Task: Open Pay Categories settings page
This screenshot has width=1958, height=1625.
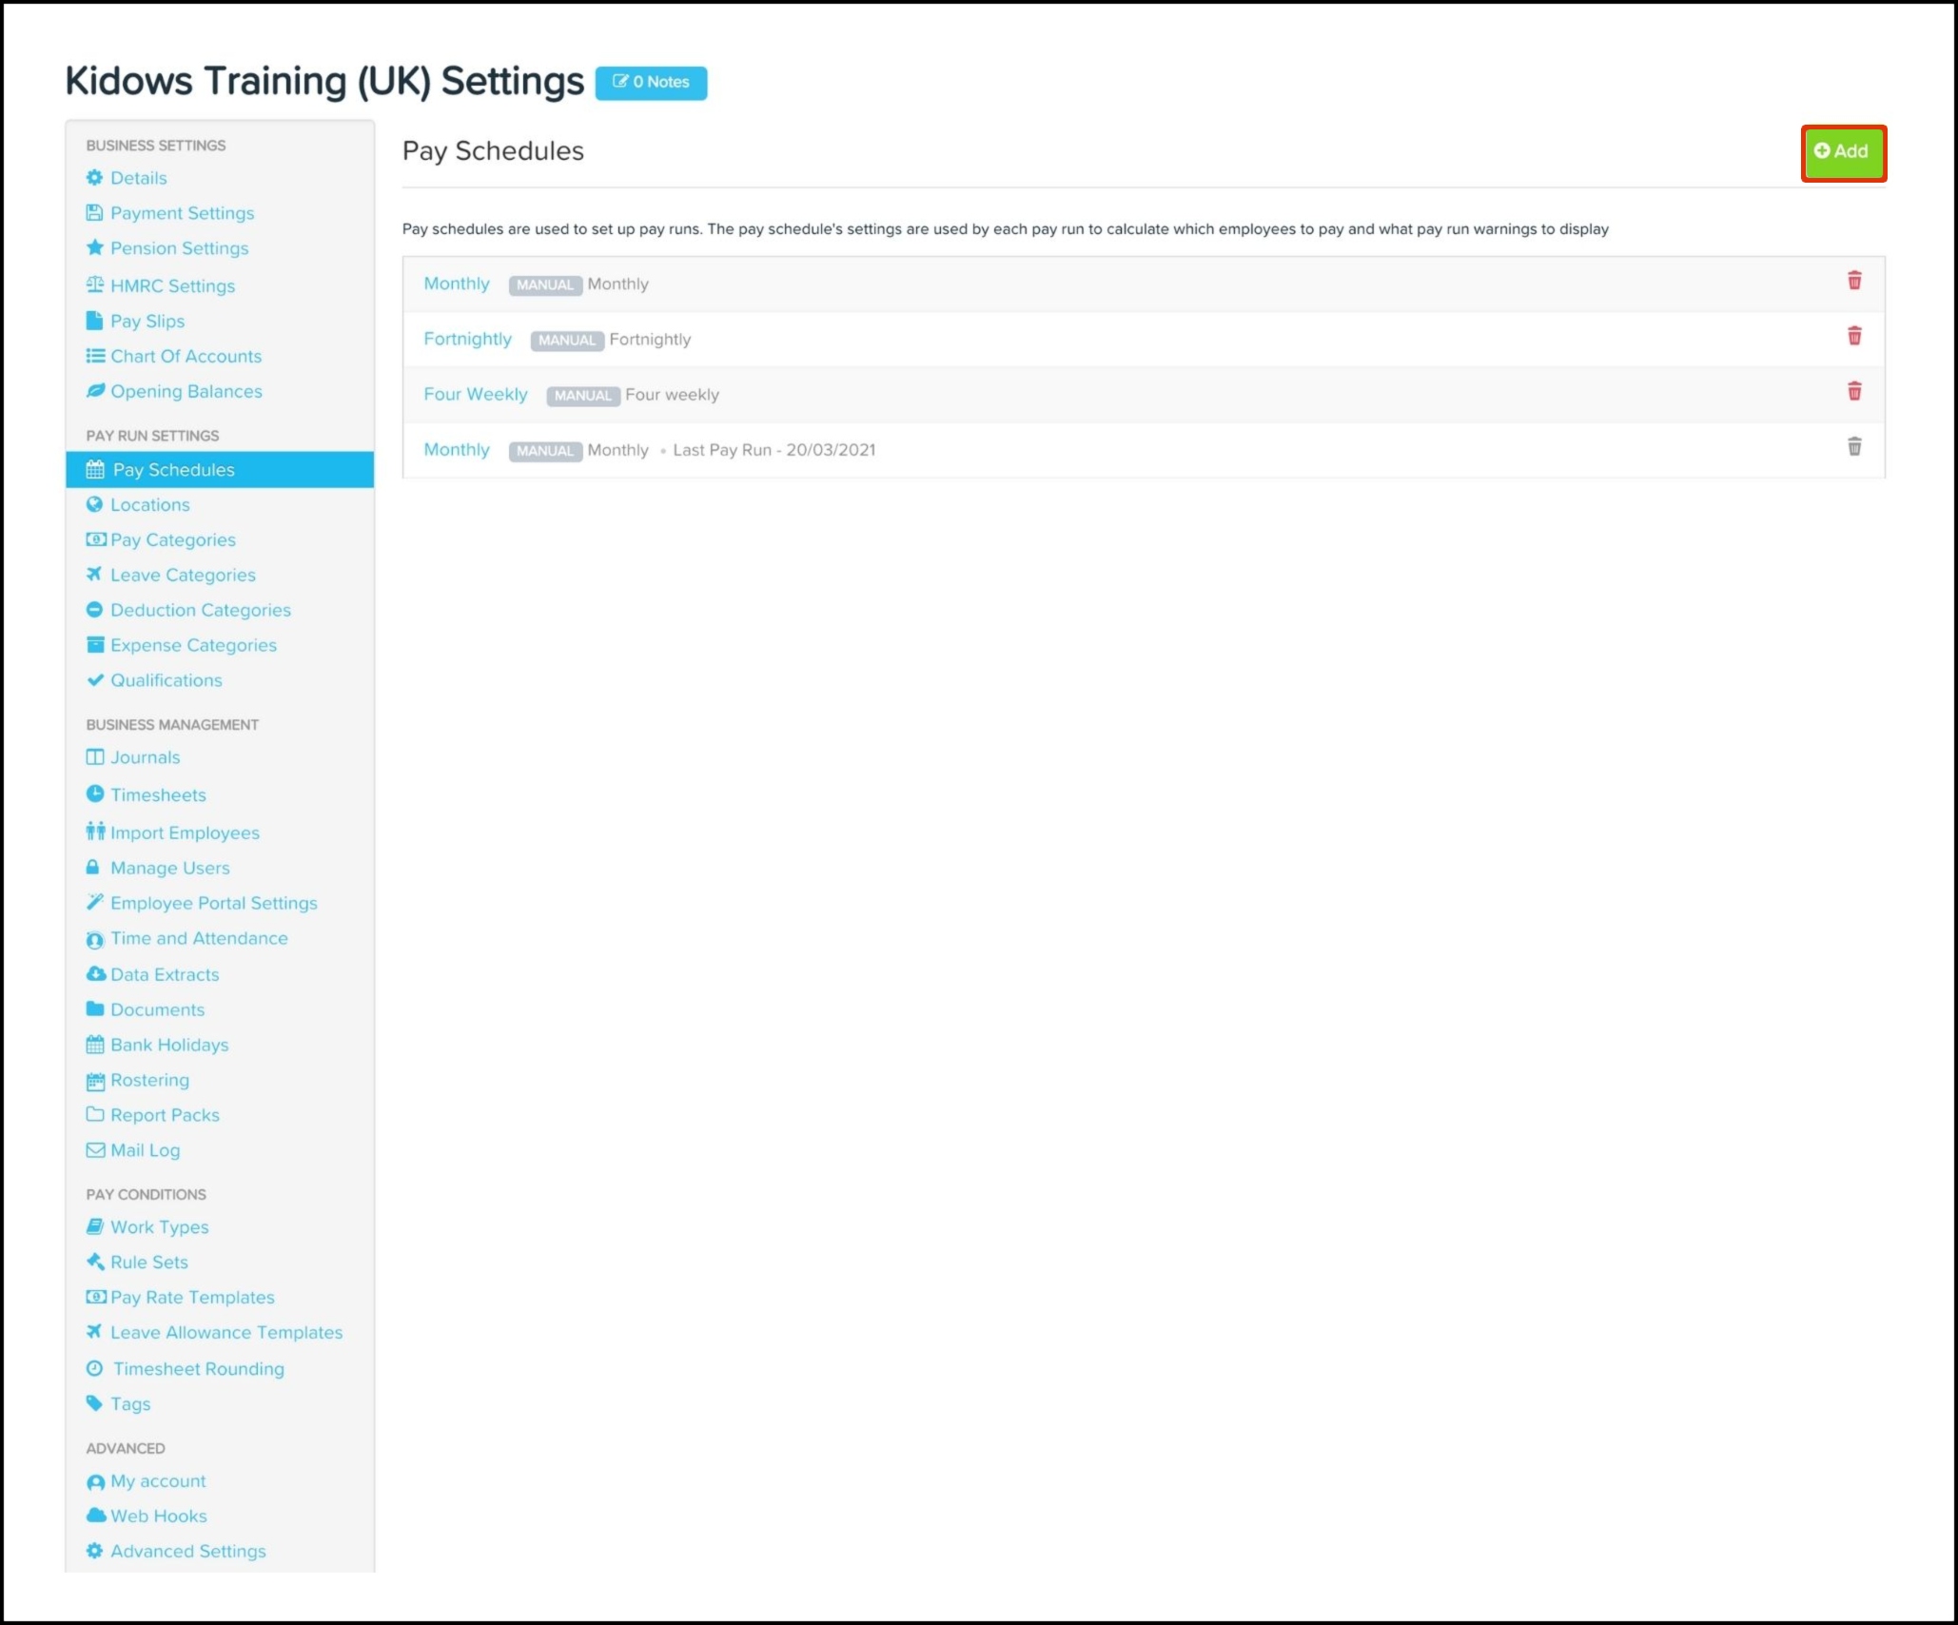Action: (x=172, y=540)
